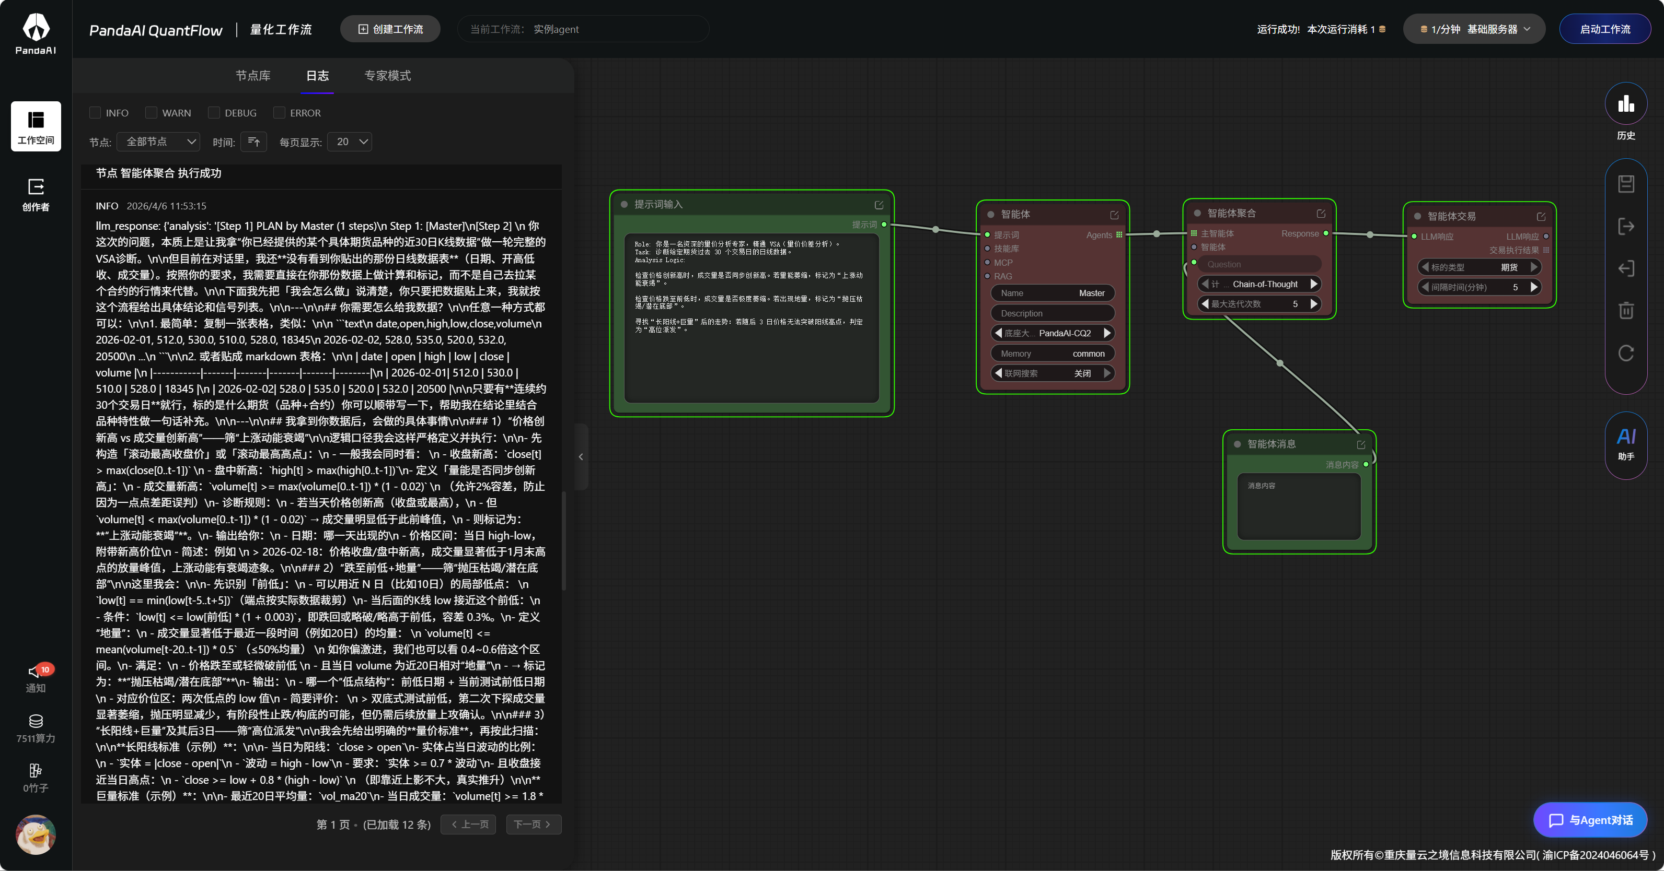Click the 创建工作流 button

click(x=390, y=29)
